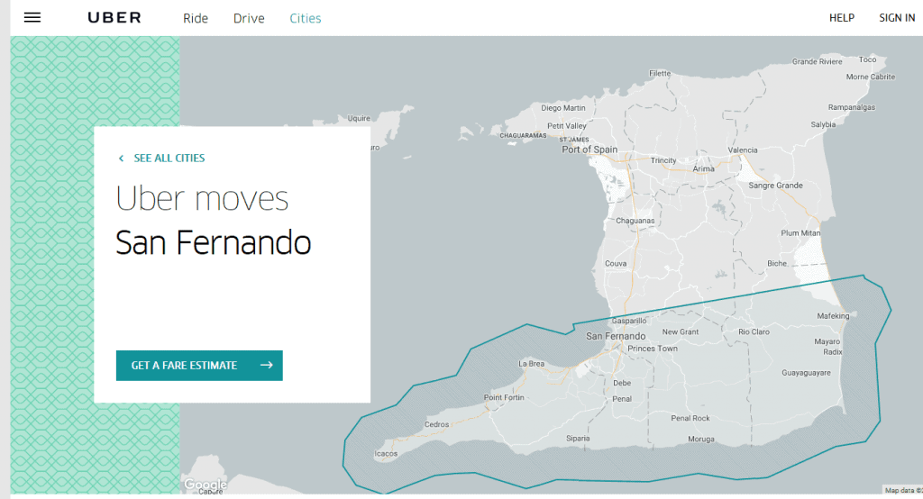Go to SEE ALL CITIES

tap(169, 159)
